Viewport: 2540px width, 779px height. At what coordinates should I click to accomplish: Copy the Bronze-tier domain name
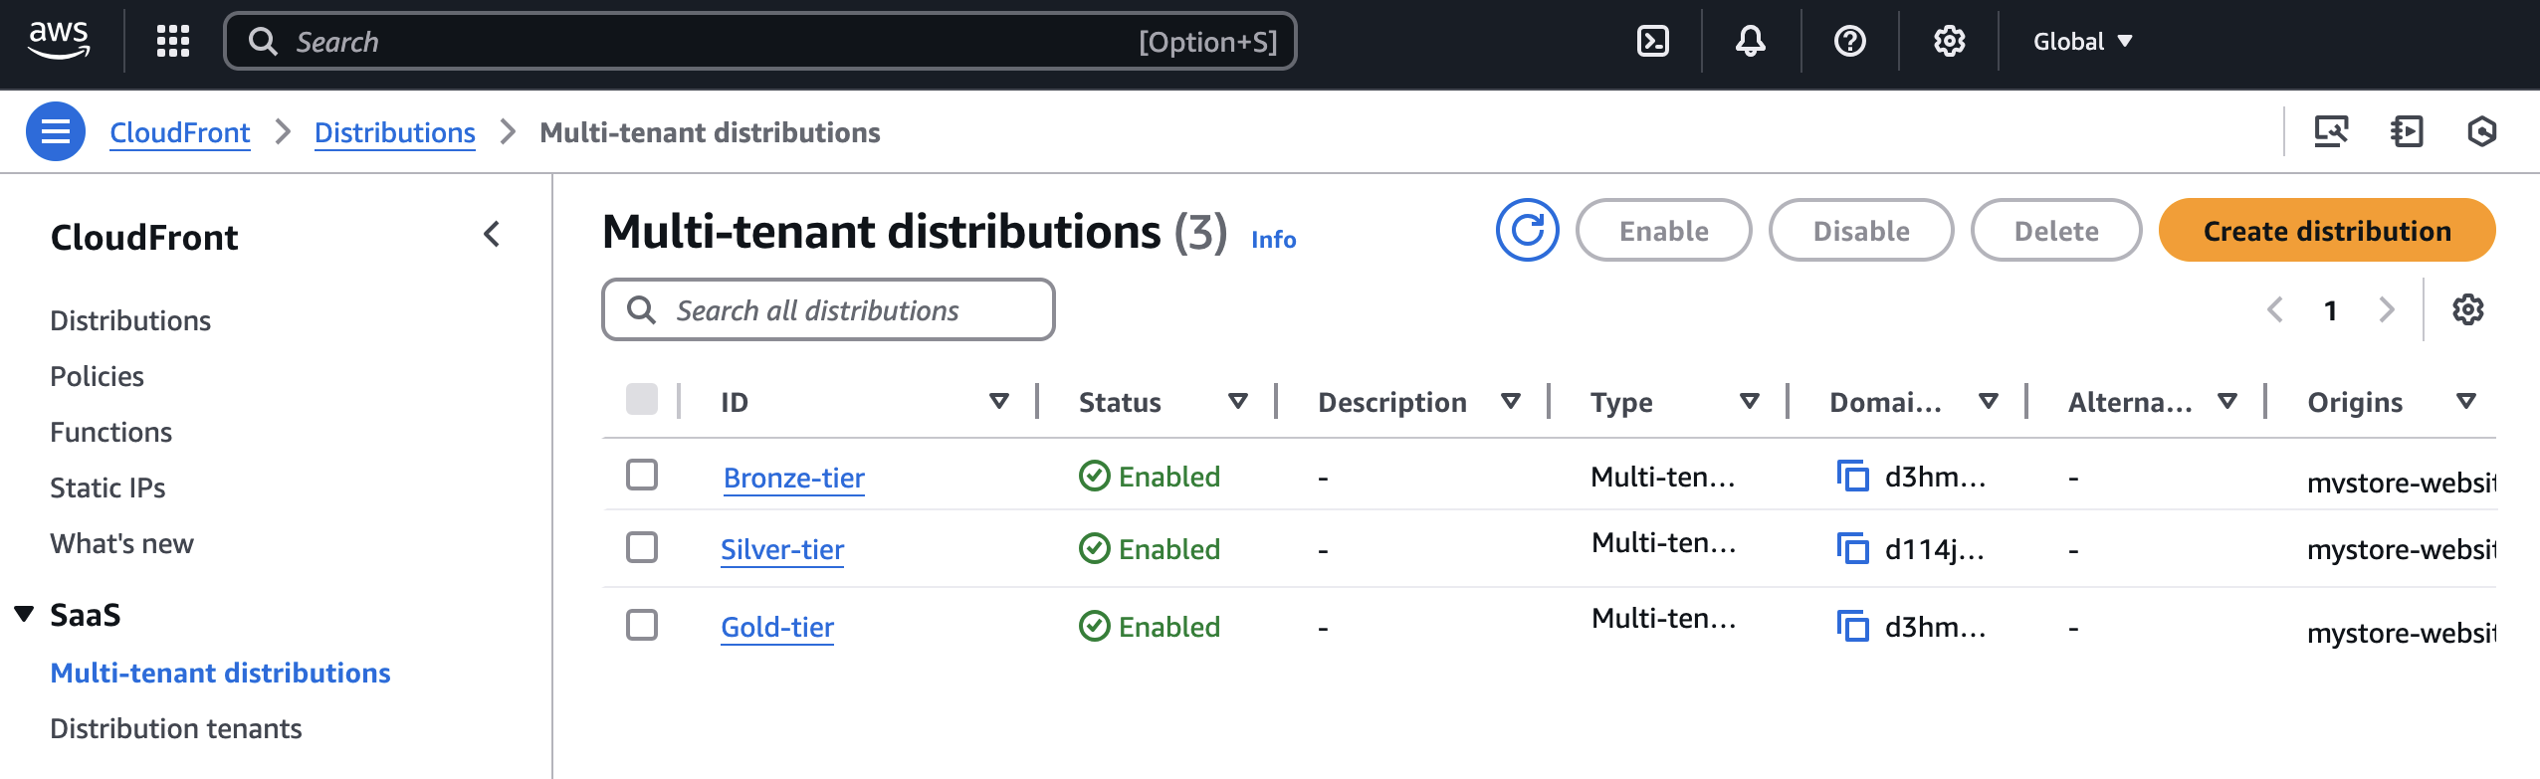coord(1852,477)
